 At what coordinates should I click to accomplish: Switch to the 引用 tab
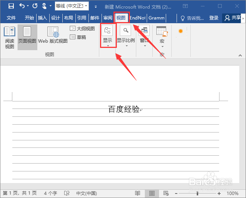pyautogui.click(x=82, y=18)
